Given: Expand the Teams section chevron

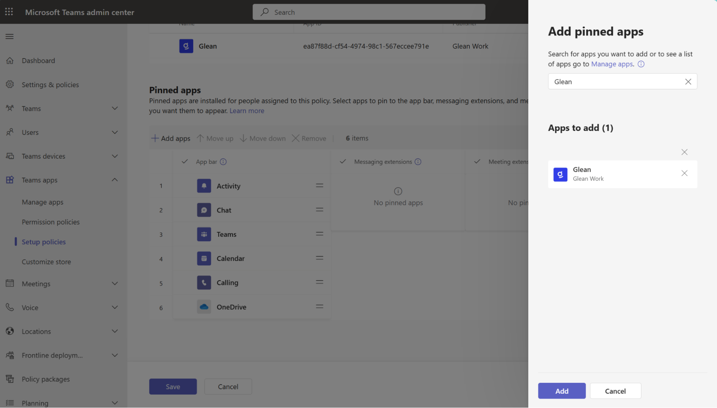Looking at the screenshot, I should (115, 108).
